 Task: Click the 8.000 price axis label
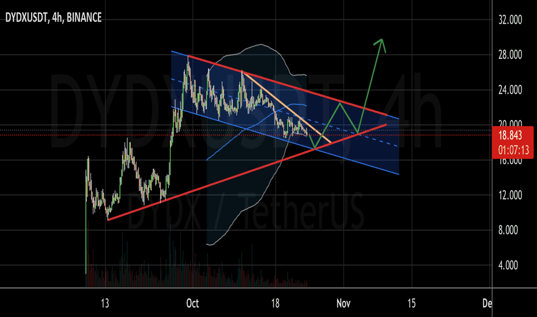(508, 230)
